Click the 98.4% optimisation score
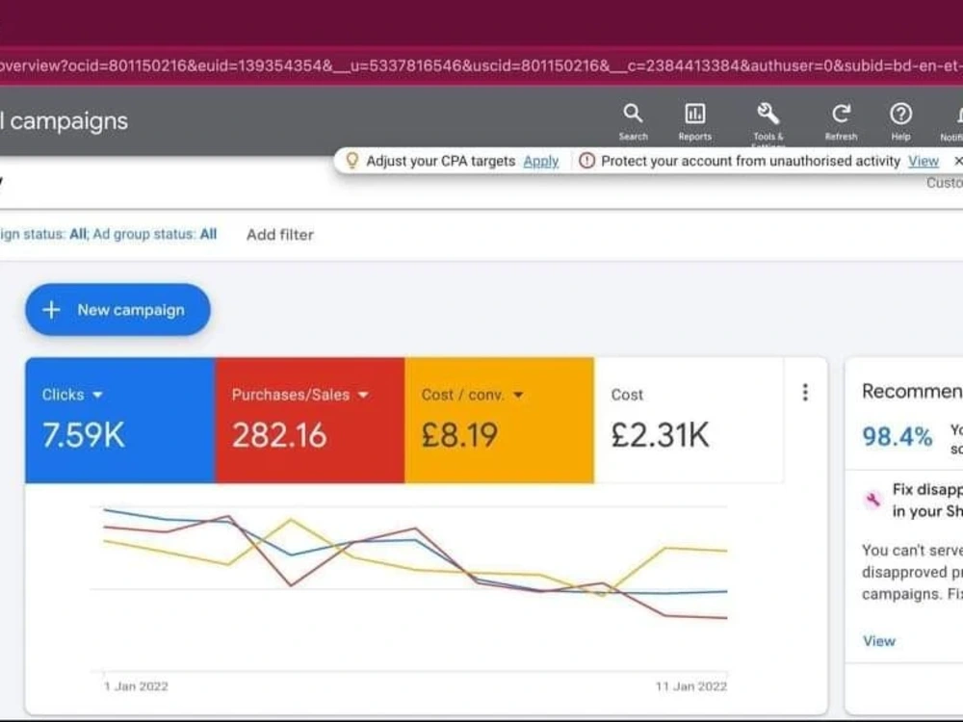963x722 pixels. [x=898, y=436]
